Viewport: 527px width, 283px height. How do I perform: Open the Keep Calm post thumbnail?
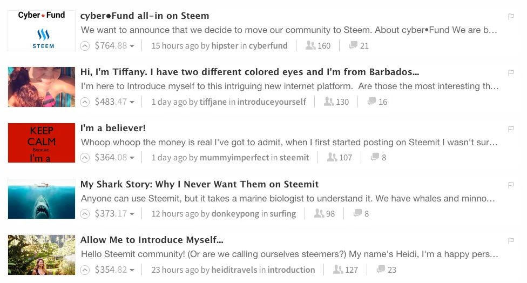click(42, 143)
